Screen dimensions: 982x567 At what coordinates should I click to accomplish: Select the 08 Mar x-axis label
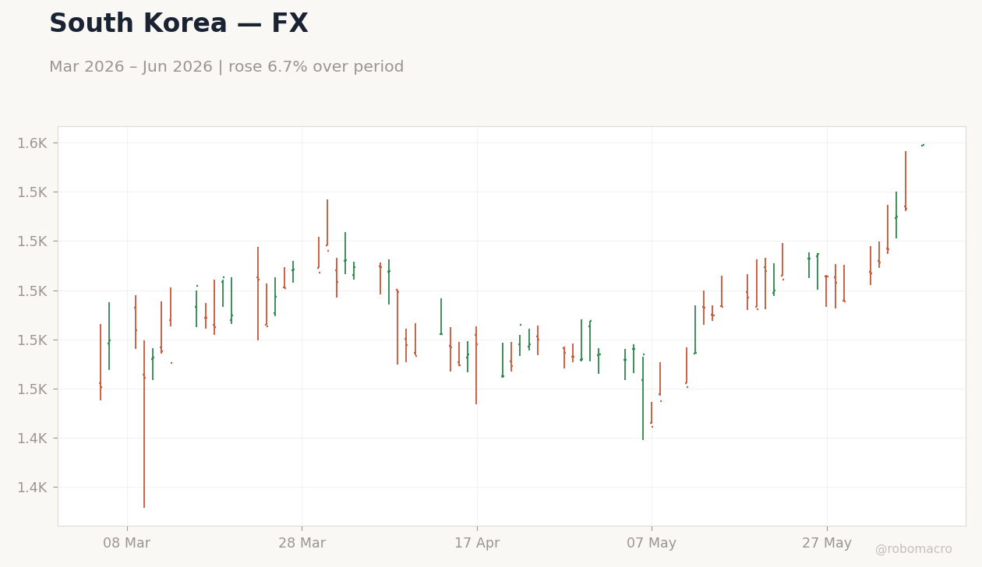126,543
